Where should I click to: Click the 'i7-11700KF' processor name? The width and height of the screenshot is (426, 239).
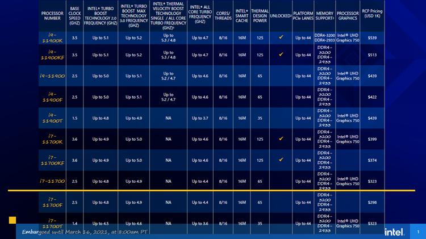tap(52, 160)
